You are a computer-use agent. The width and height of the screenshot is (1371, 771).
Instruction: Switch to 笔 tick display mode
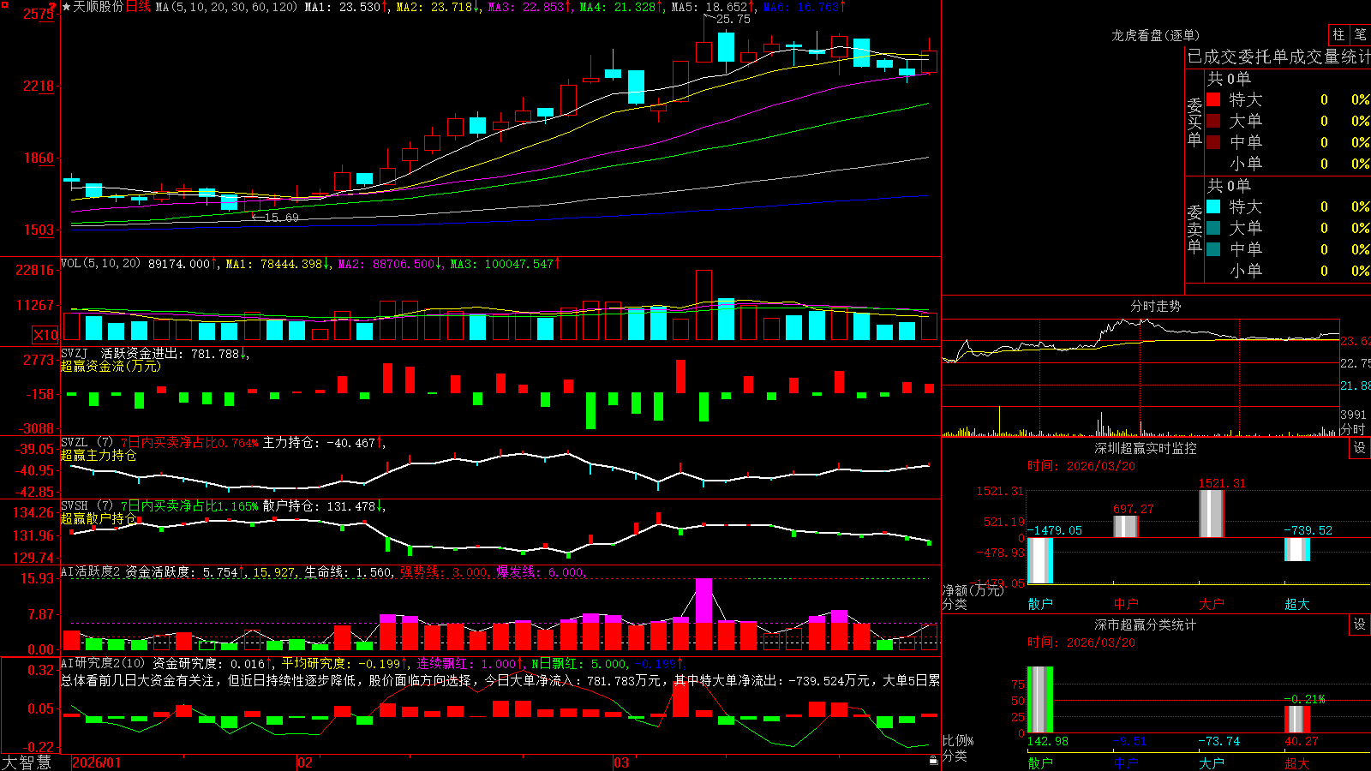pos(1360,34)
